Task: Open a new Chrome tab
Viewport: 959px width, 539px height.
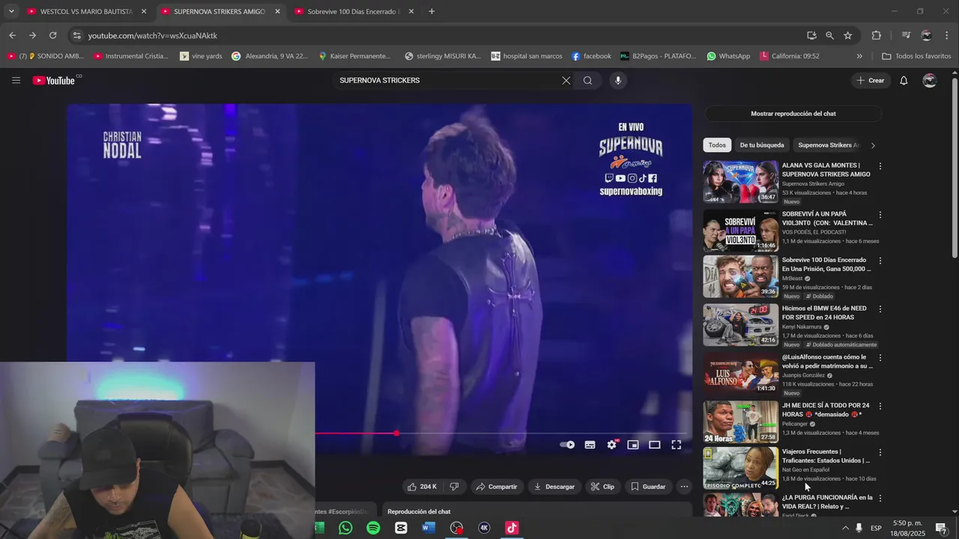Action: (432, 11)
